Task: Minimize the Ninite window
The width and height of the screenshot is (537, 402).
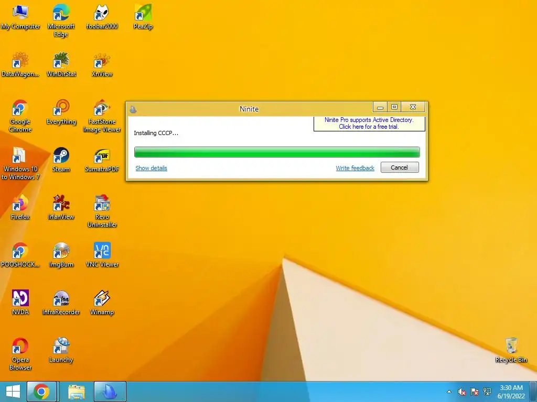Action: coord(380,107)
